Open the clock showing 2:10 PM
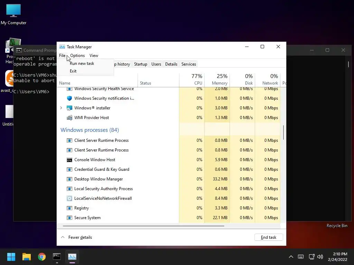Image resolution: width=354 pixels, height=265 pixels. (337, 257)
